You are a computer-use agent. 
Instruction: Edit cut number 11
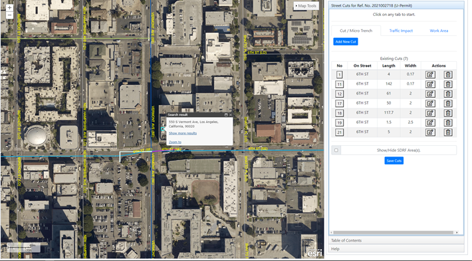[430, 84]
